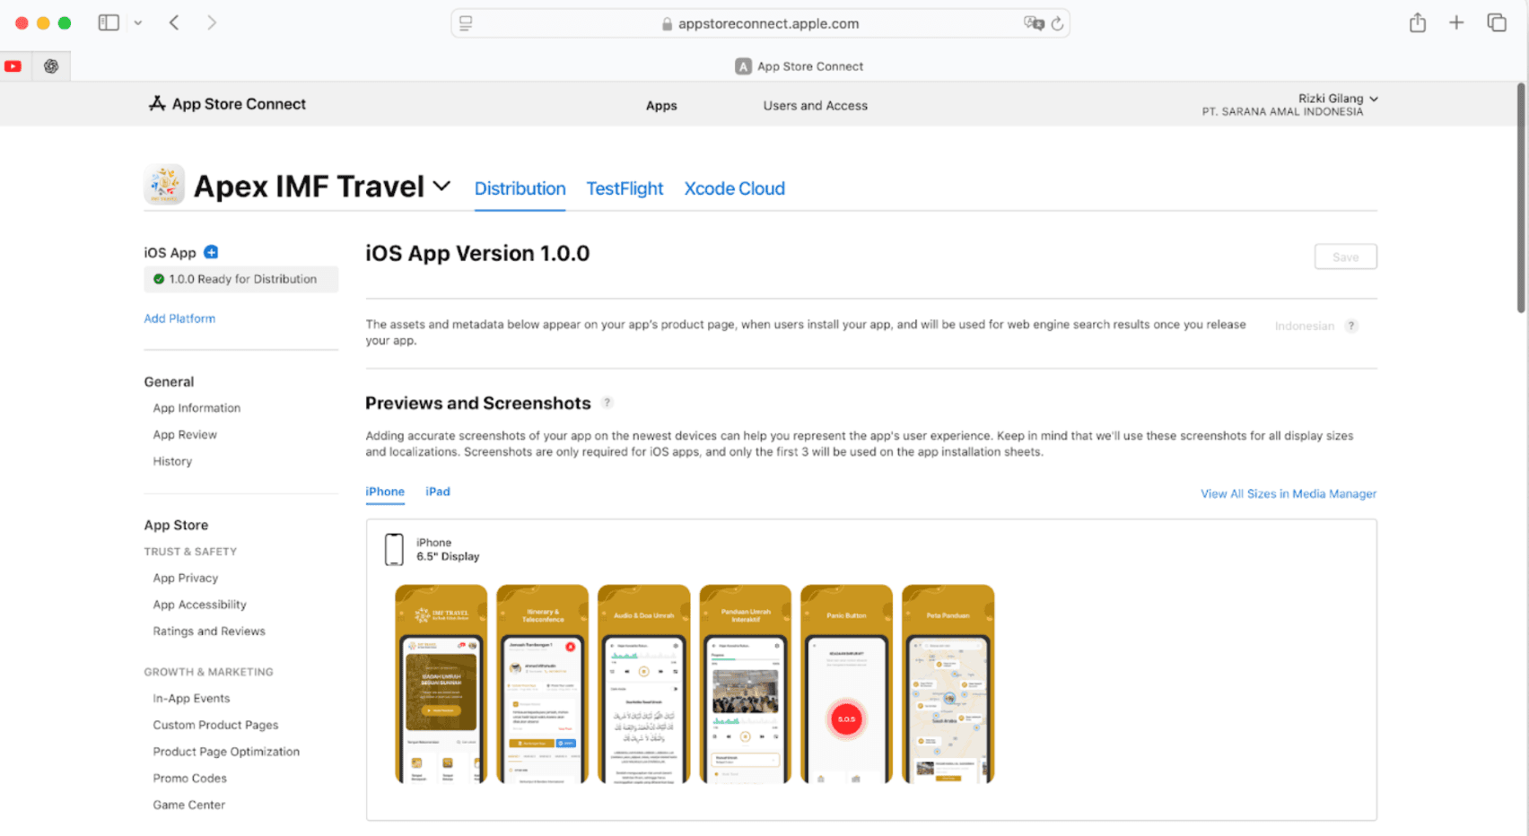
Task: Select the iPhone screenshots tab
Action: point(385,492)
